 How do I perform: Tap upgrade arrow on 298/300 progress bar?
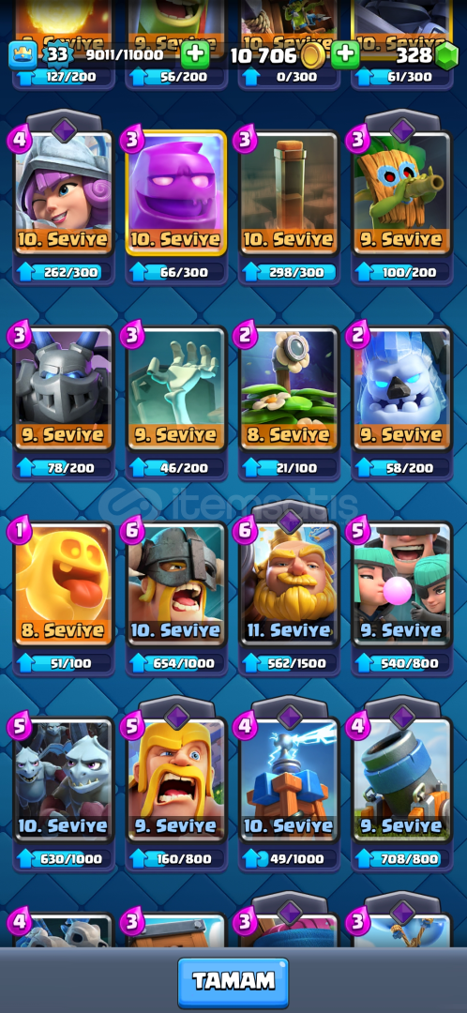pos(250,273)
